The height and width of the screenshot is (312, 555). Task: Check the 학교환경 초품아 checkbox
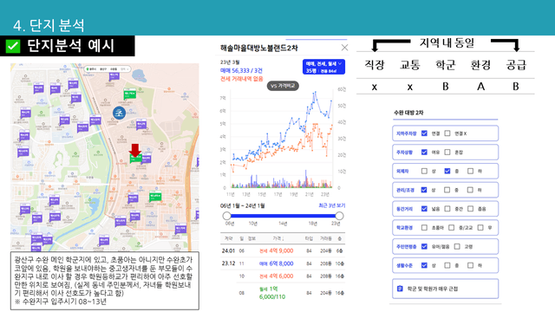coord(424,227)
